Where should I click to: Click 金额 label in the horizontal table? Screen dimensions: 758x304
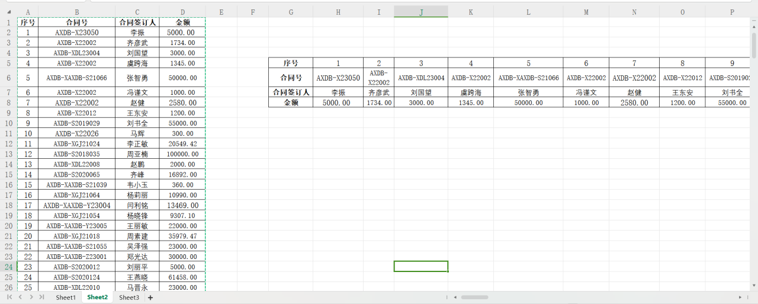tap(291, 103)
